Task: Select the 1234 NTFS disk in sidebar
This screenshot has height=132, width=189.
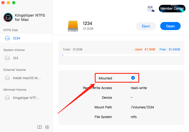Action: pyautogui.click(x=26, y=38)
